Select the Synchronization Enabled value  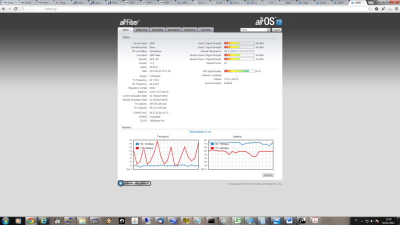click(x=228, y=83)
